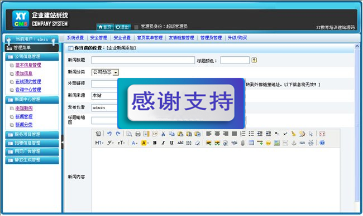
Task: Redo the last edit in editor
Action: [x=118, y=134]
